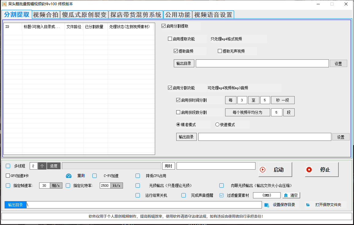Click the speedometer icon next to 重测
354x225 pixels.
[69, 175]
